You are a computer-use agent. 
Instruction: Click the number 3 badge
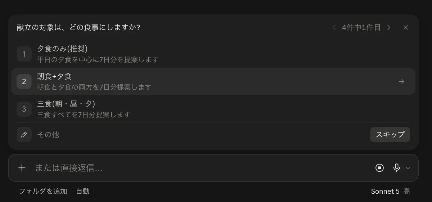pos(24,109)
